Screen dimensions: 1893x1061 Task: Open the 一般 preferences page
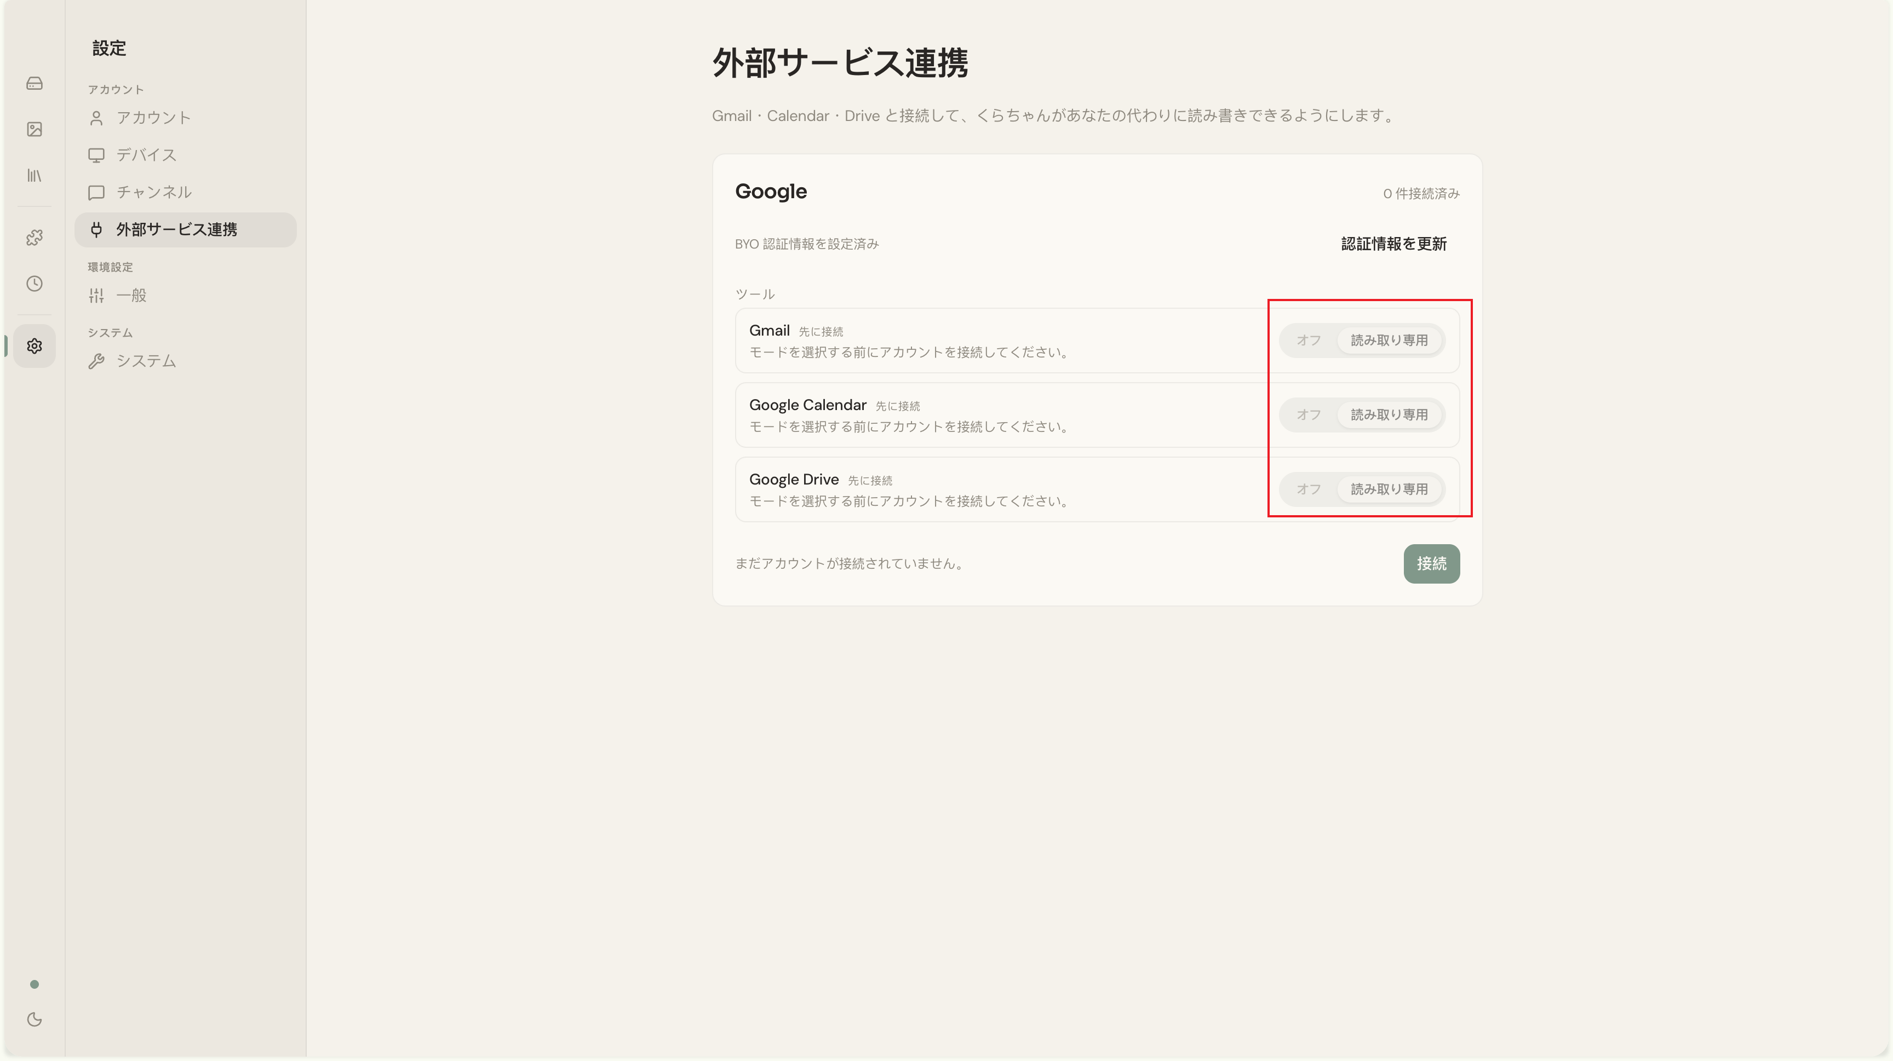coord(185,296)
